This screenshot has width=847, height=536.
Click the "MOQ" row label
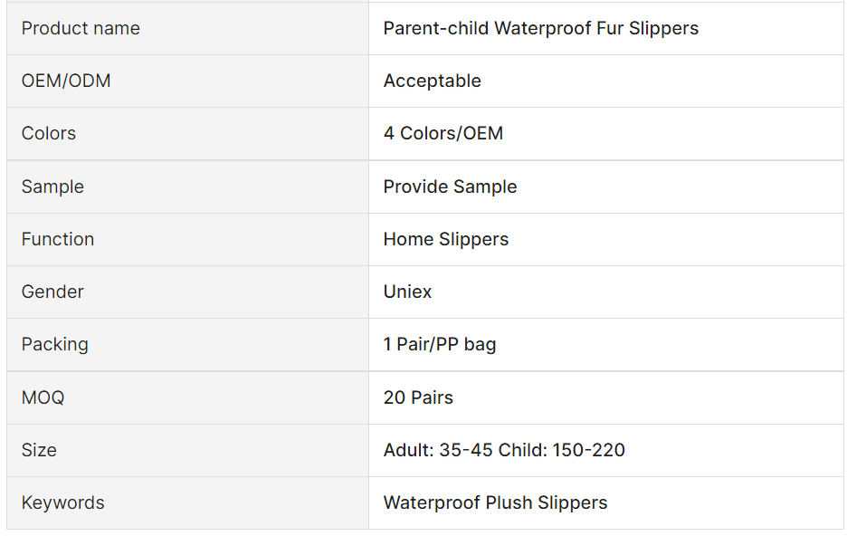43,397
